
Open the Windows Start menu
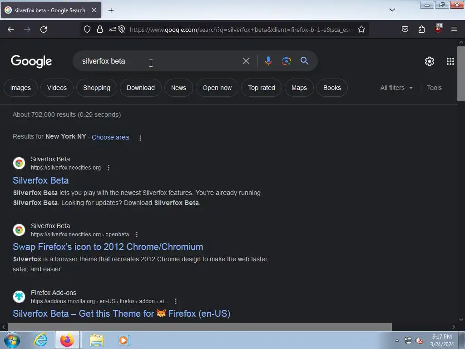coord(12,340)
